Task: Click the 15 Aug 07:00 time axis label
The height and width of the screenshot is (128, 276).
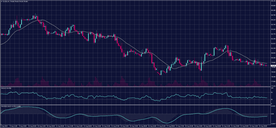Action: click(115, 126)
